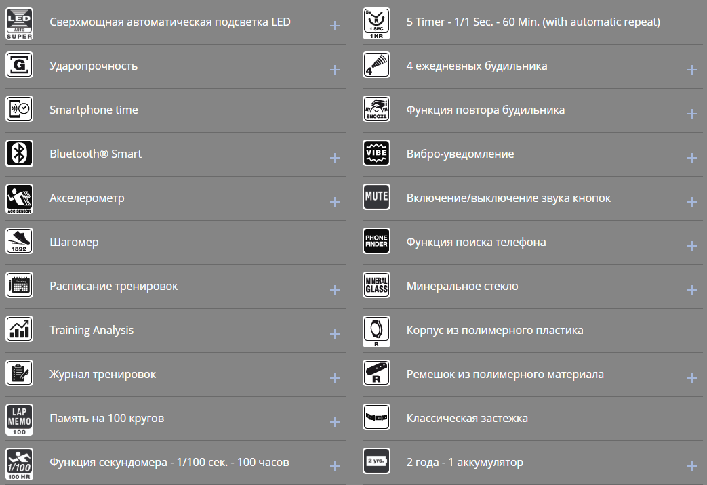Expand the Bluetooth® Smart row

[x=334, y=158]
